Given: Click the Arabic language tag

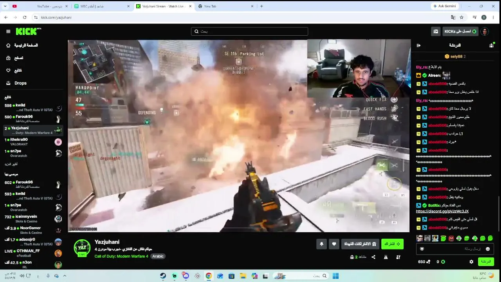Looking at the screenshot, I should tap(158, 256).
